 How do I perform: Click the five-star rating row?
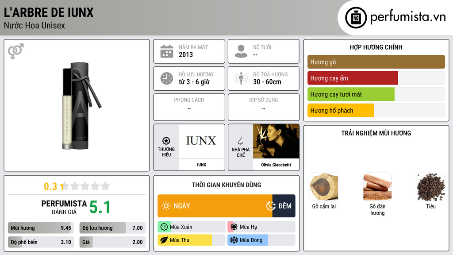(85, 186)
